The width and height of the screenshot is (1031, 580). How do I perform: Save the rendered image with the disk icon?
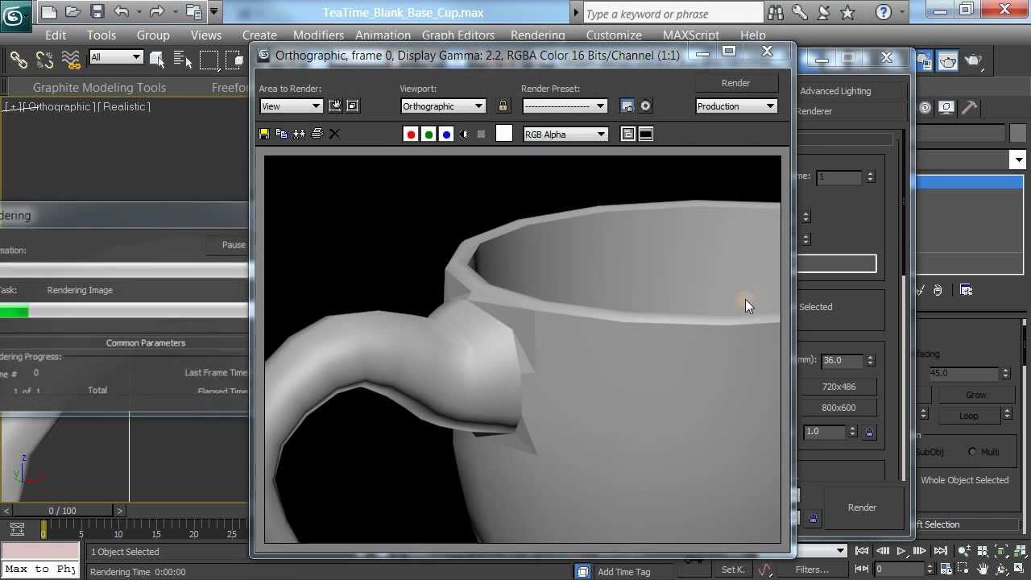tap(264, 134)
